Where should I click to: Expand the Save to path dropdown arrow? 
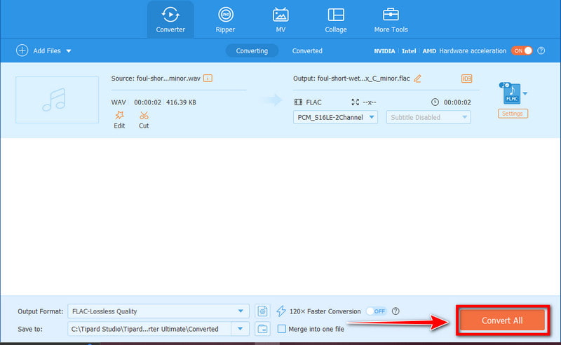[240, 329]
